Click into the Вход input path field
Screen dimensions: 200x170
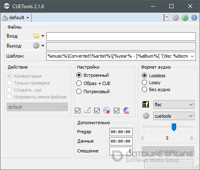tap(121, 36)
